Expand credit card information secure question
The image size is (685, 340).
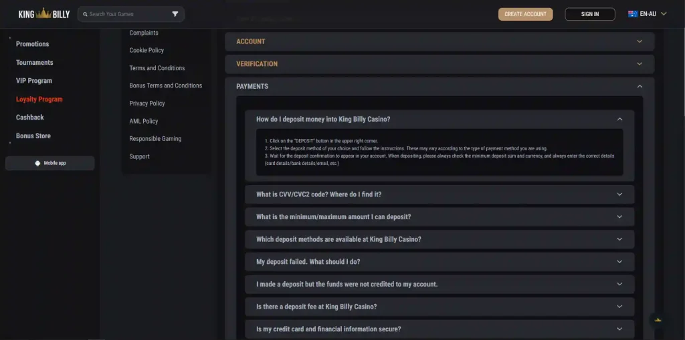click(439, 329)
